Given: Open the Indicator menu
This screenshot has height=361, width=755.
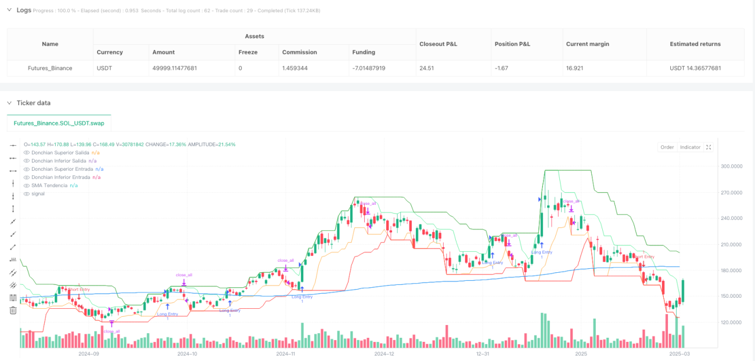Looking at the screenshot, I should [690, 147].
